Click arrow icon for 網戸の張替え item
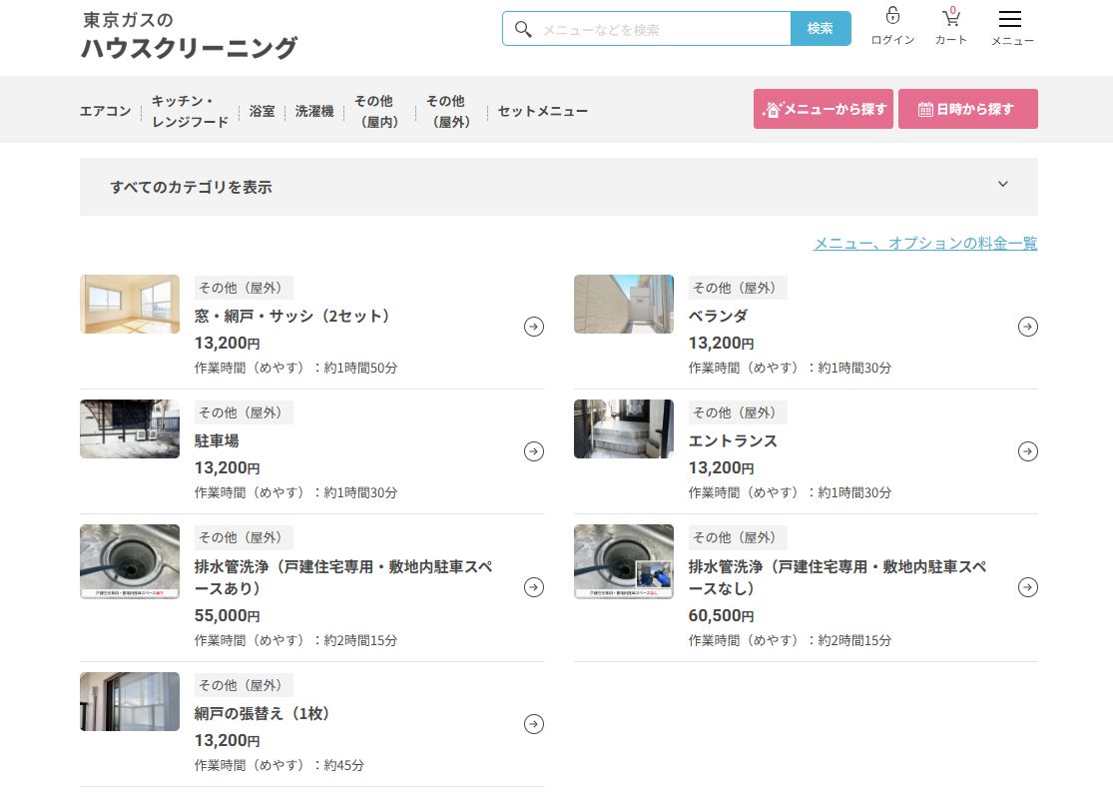This screenshot has height=802, width=1113. click(534, 724)
